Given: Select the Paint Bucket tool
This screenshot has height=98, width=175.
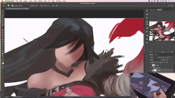Looking at the screenshot, I should click(2, 37).
